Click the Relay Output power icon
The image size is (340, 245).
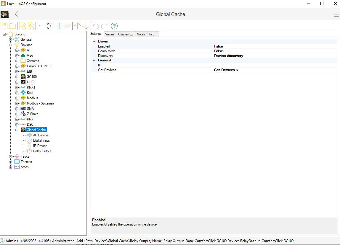pos(29,151)
